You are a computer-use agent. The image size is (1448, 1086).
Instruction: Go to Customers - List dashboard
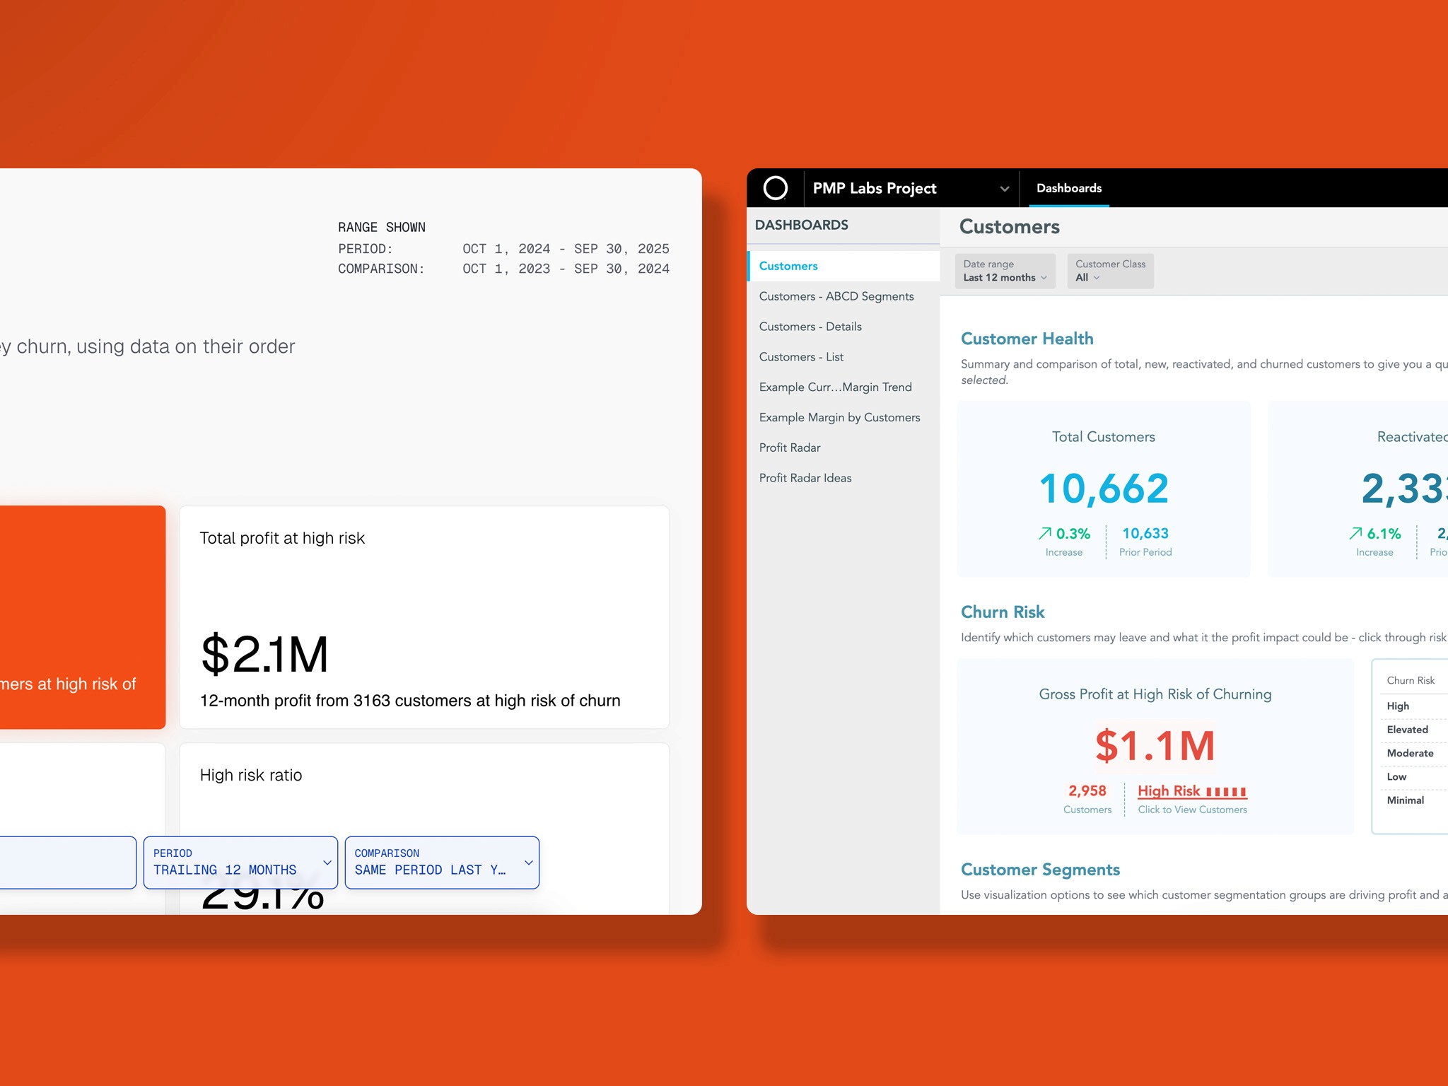coord(800,357)
